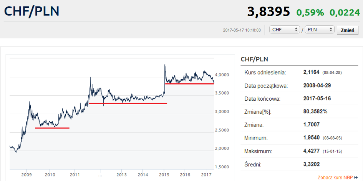Select the Minimum value 1,9540
Image resolution: width=363 pixels, height=181 pixels.
point(311,137)
